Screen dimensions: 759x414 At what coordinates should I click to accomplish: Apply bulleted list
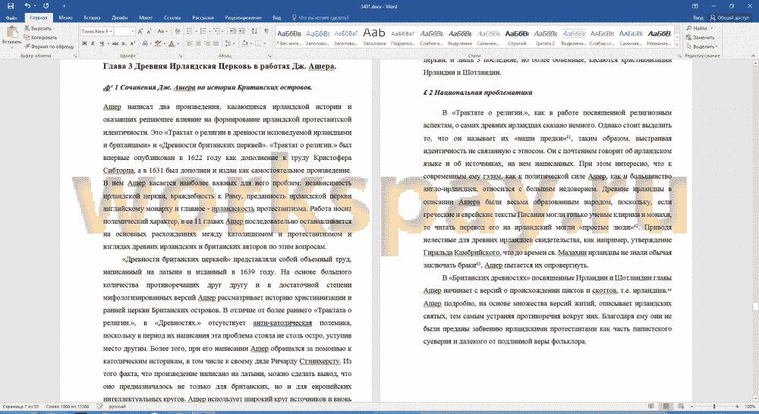[191, 31]
